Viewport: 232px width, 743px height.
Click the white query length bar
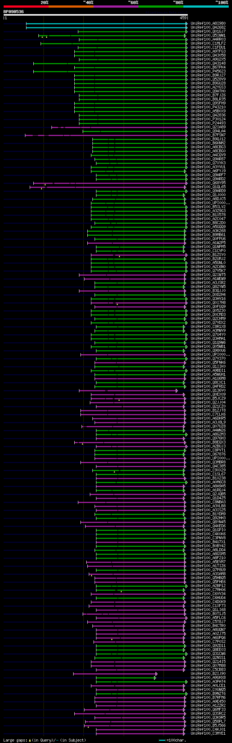tap(95, 15)
